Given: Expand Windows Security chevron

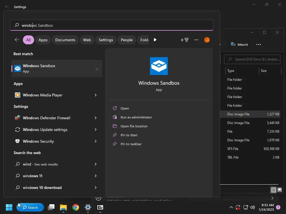Looking at the screenshot, I should (x=96, y=141).
